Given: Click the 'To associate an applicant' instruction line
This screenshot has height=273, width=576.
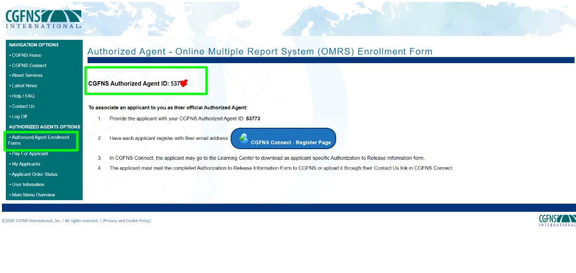Looking at the screenshot, I should [x=168, y=108].
